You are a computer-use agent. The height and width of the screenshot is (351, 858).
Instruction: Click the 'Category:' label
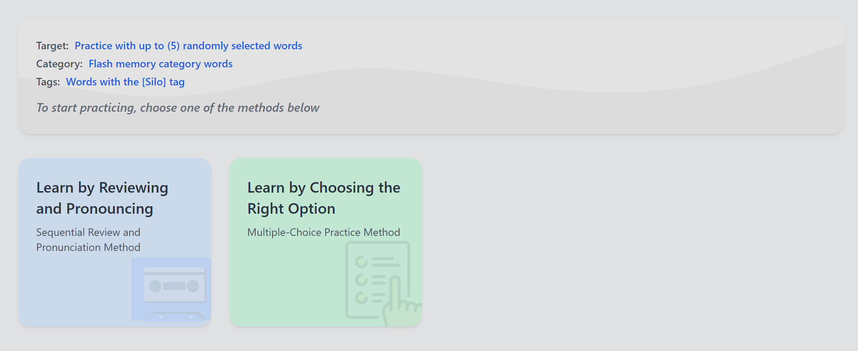59,64
